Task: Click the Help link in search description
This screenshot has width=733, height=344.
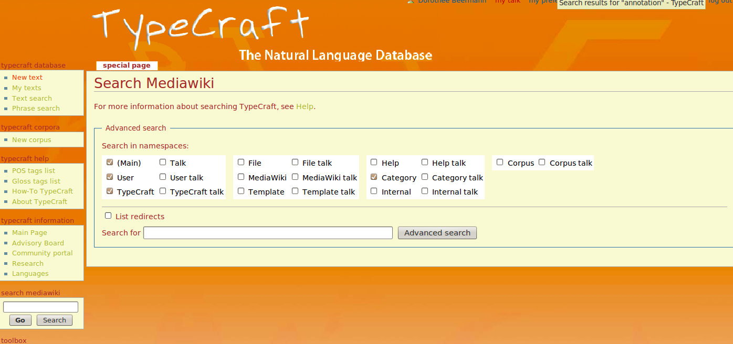Action: tap(305, 106)
